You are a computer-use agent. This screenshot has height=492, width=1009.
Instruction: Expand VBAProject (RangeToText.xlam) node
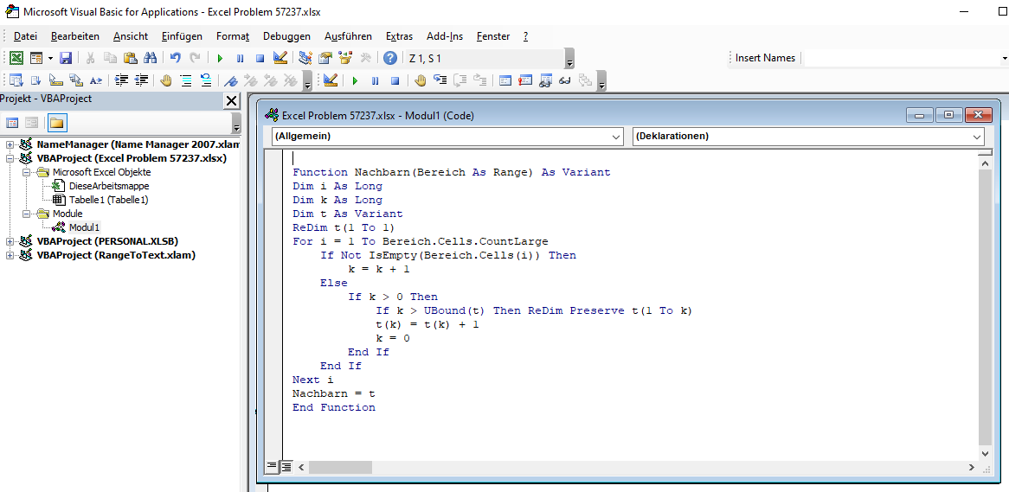[10, 255]
